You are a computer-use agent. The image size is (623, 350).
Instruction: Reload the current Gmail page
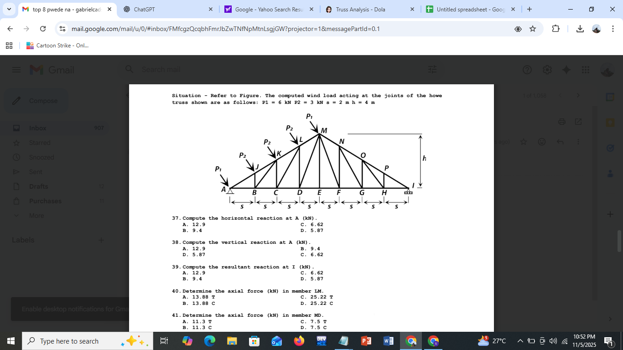[43, 29]
